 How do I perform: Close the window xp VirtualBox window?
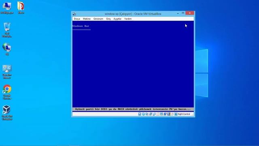point(190,13)
